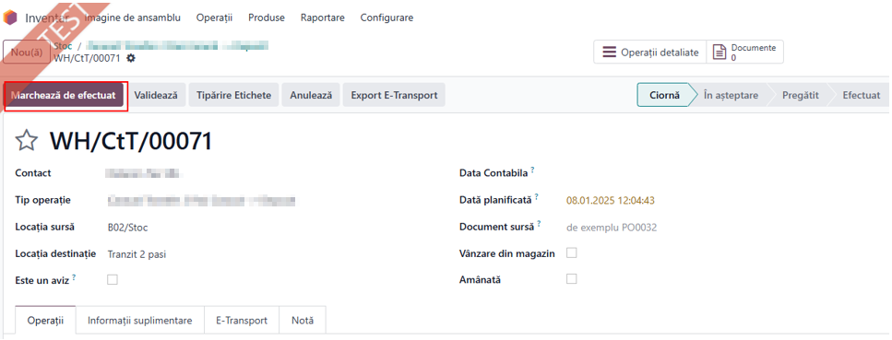The height and width of the screenshot is (340, 892).
Task: Toggle the Amânată checkbox
Action: (572, 279)
